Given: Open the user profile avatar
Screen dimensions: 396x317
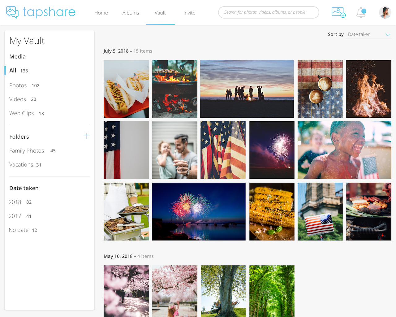Looking at the screenshot, I should tap(385, 12).
